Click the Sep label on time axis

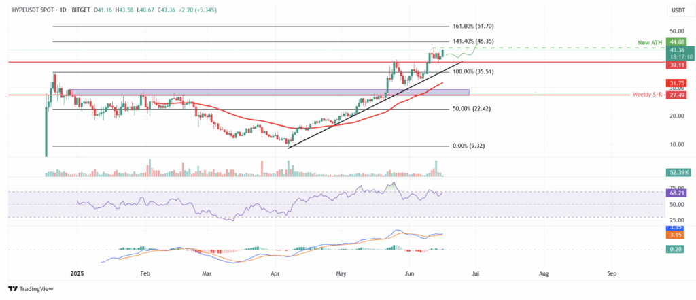[612, 274]
